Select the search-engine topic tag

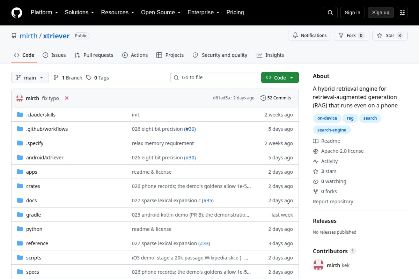click(332, 130)
